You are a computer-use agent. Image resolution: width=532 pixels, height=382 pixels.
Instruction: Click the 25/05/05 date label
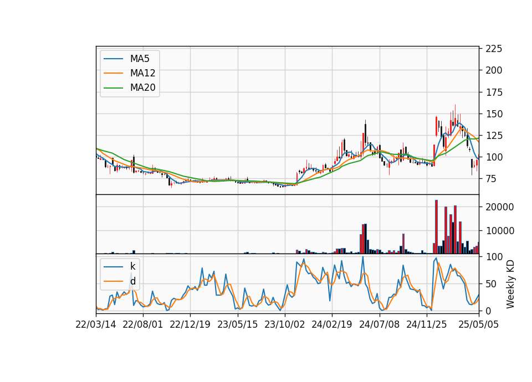click(x=478, y=324)
